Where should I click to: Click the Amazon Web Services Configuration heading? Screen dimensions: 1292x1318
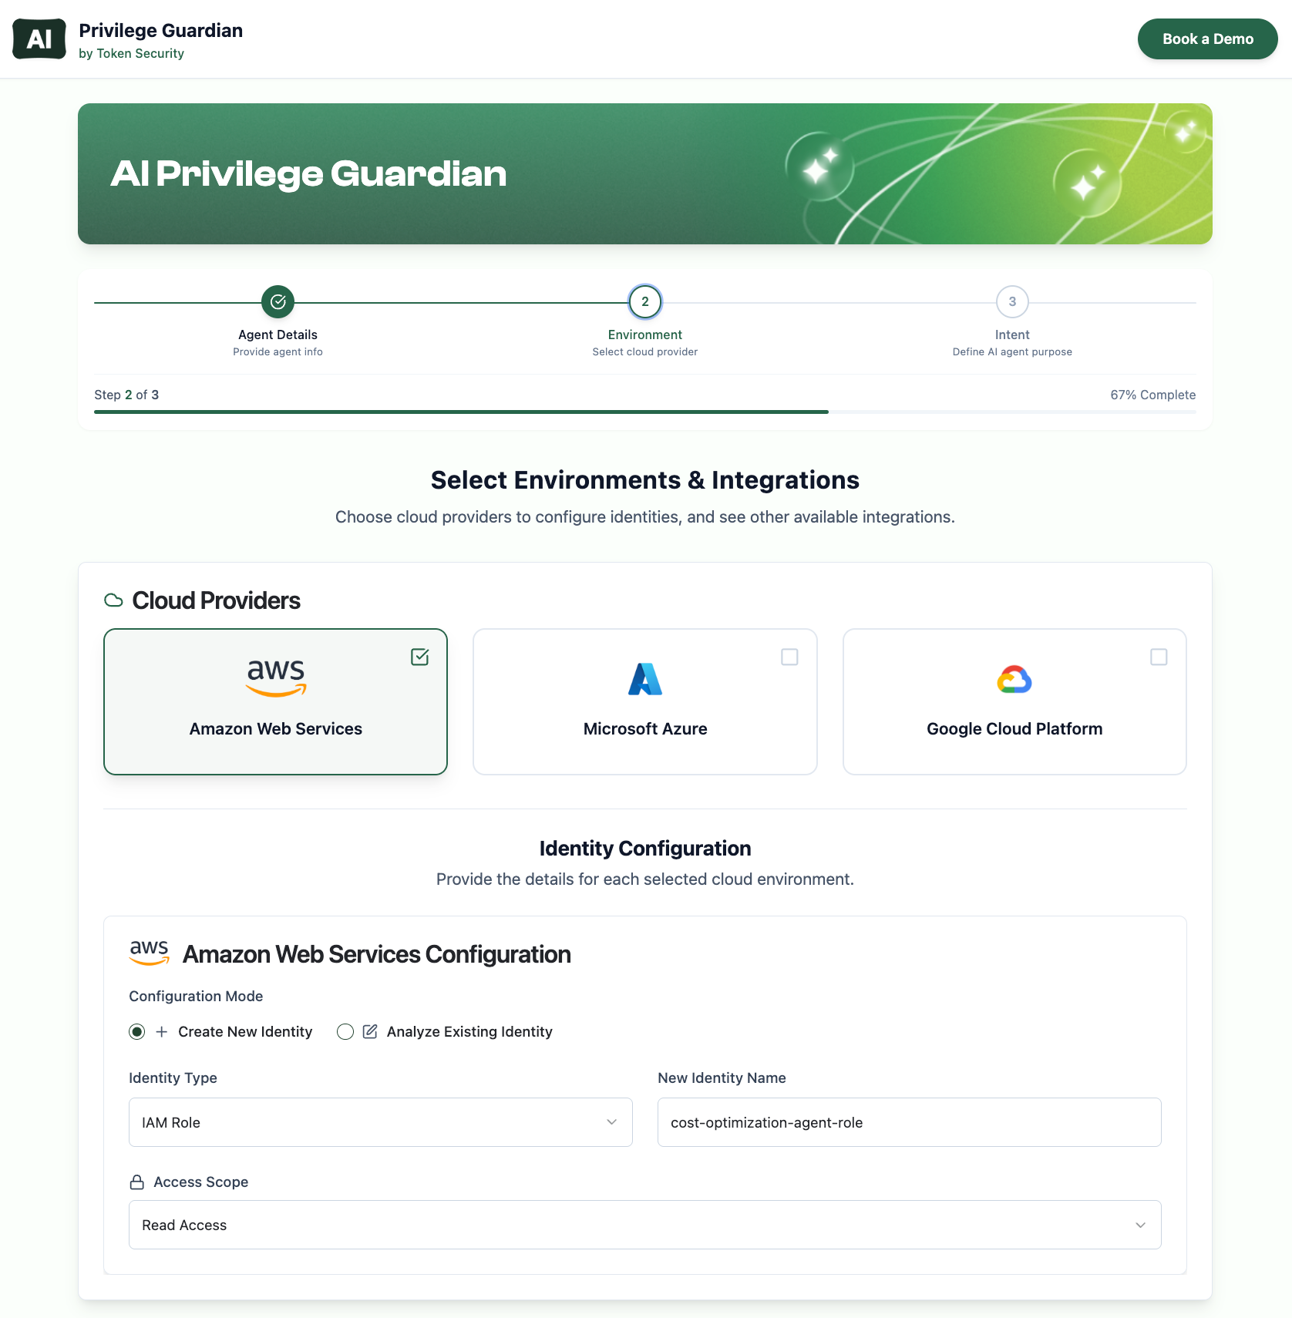[x=377, y=954]
